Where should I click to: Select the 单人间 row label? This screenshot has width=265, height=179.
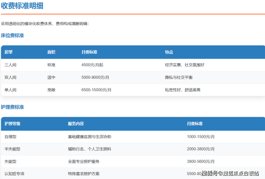(10, 90)
